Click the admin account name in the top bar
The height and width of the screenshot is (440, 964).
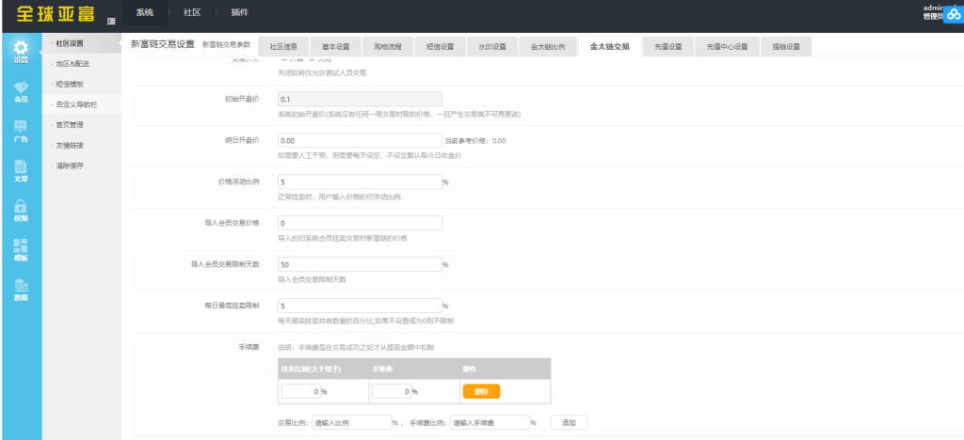[933, 8]
